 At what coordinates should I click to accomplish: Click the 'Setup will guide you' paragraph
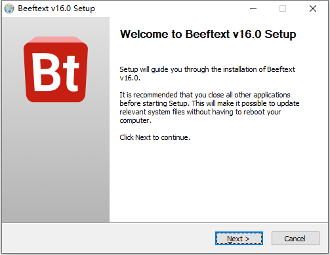click(x=207, y=73)
